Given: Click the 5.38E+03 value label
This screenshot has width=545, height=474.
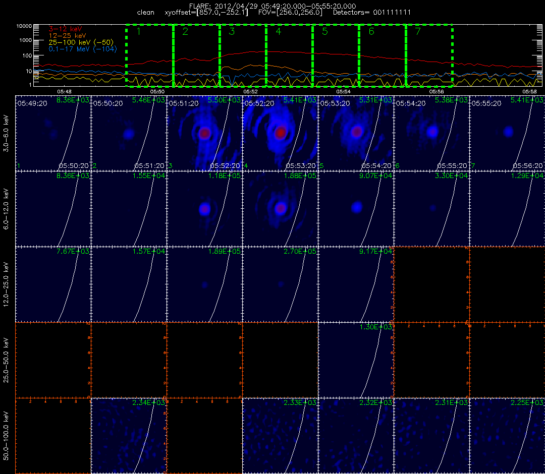Looking at the screenshot, I should pos(451,100).
